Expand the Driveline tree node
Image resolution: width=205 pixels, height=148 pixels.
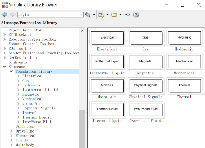click(x=11, y=131)
